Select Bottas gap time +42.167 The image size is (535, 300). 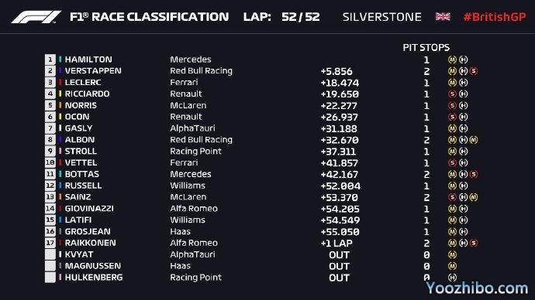[x=340, y=175]
